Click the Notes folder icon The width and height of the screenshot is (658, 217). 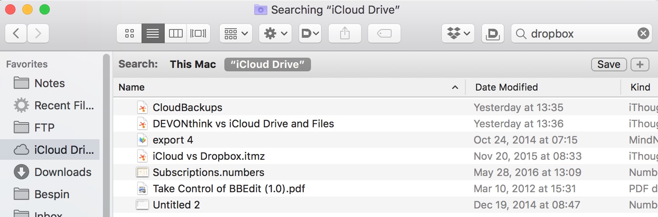21,83
